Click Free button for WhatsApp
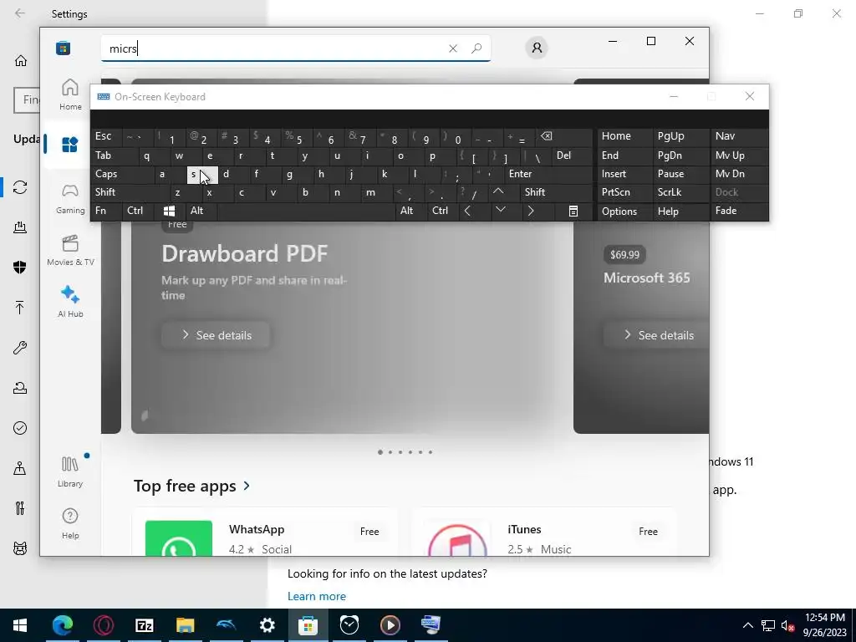Viewport: 856px width, 642px height. tap(369, 531)
